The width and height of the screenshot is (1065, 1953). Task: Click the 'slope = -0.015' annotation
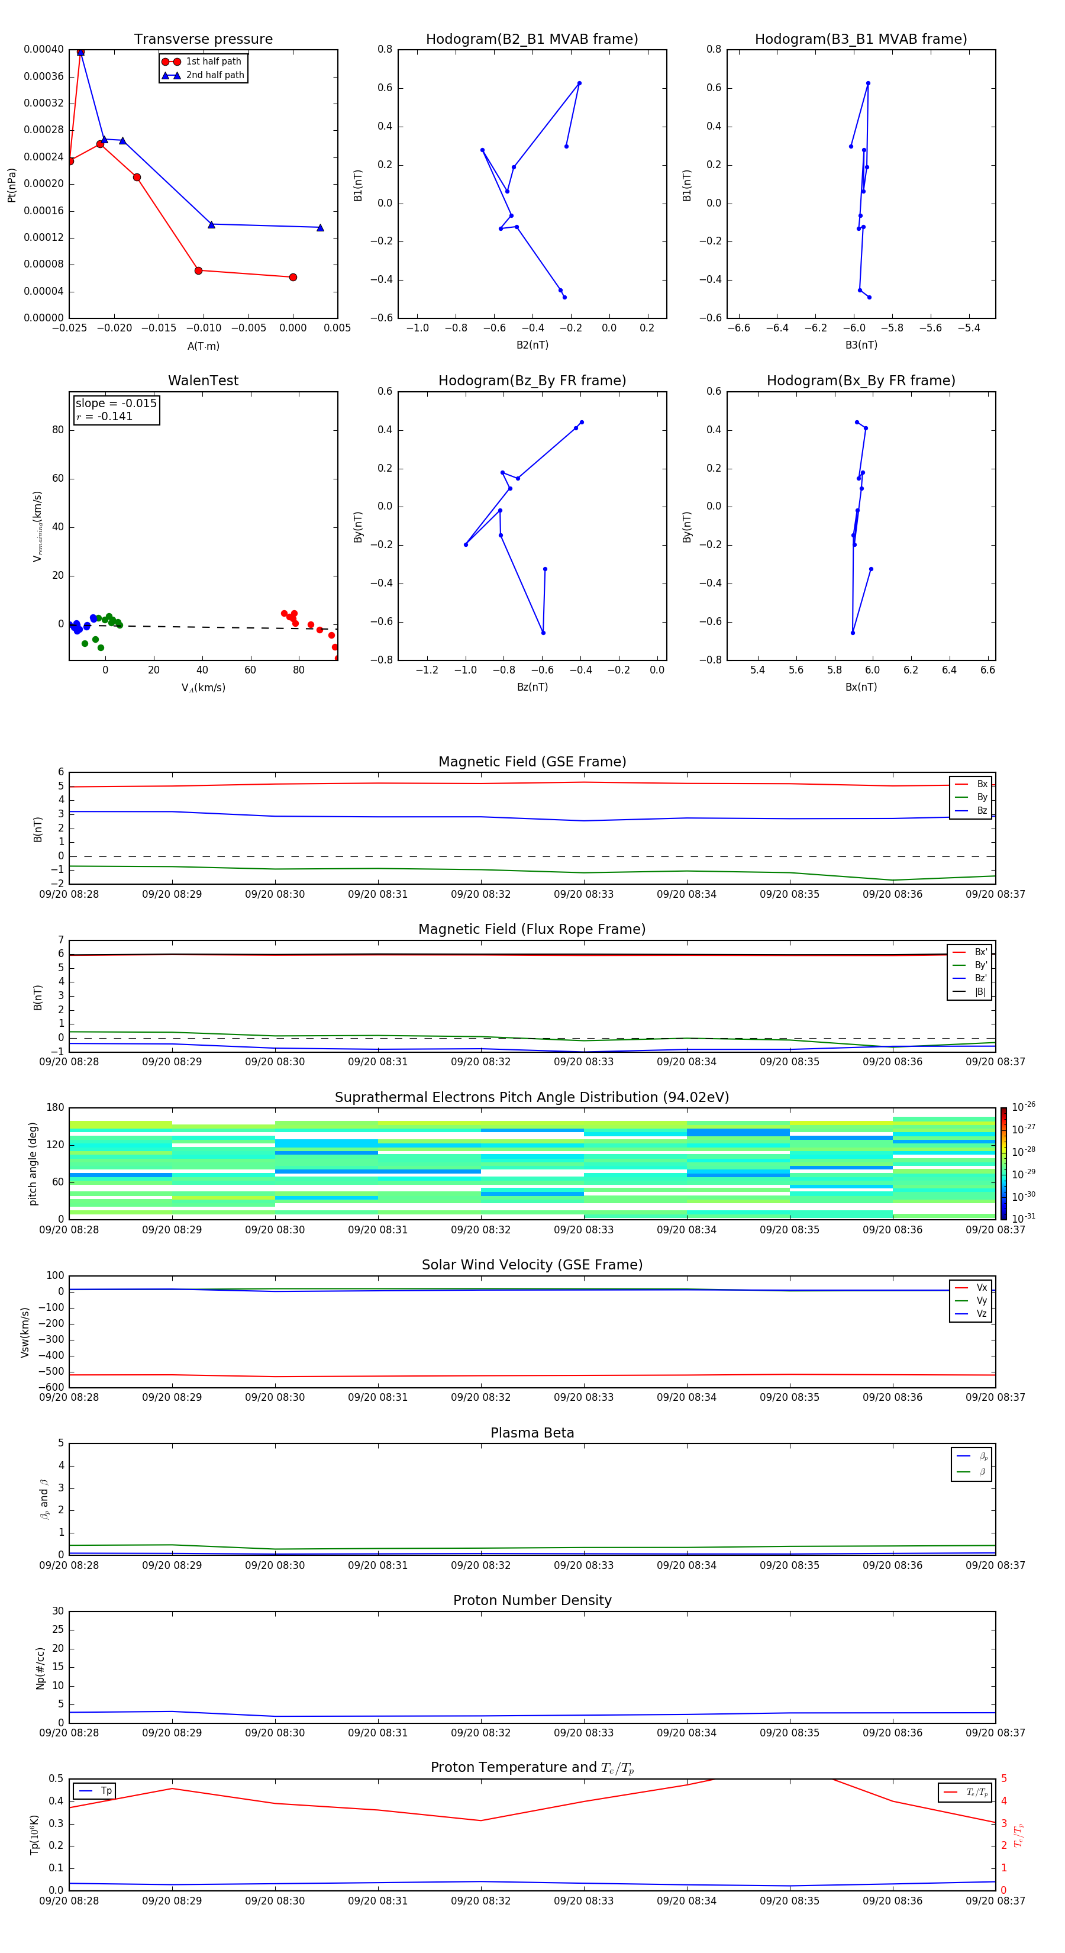(116, 404)
